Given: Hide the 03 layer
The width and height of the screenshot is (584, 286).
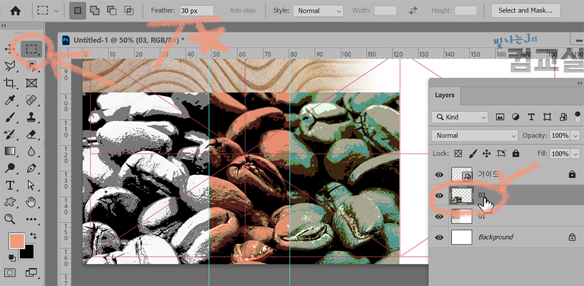Looking at the screenshot, I should (440, 195).
